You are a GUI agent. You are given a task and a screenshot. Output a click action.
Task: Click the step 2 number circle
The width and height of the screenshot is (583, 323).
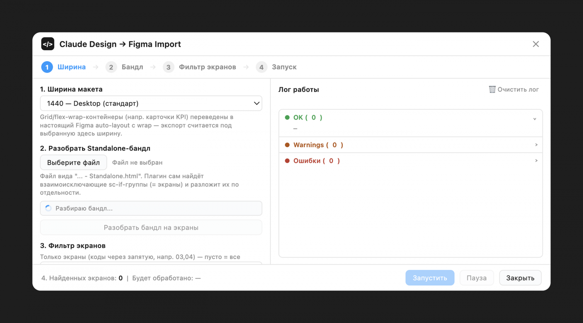pyautogui.click(x=111, y=67)
